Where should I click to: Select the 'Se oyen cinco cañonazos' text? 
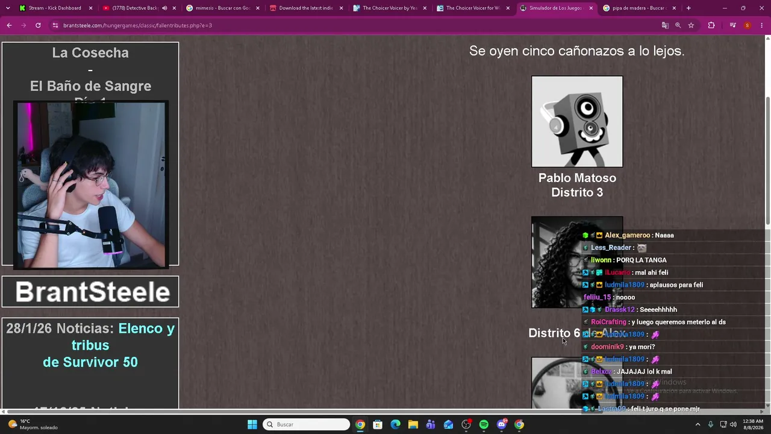(x=576, y=51)
